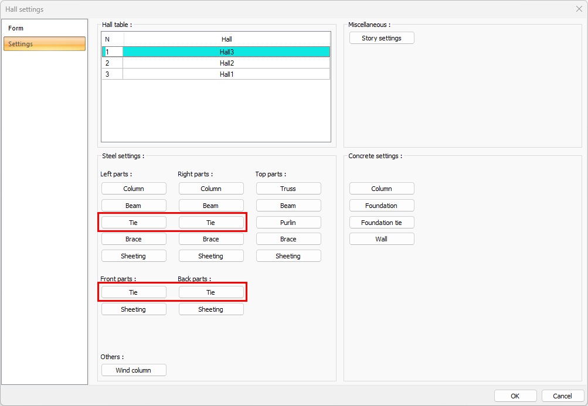Open Foundation tie settings
This screenshot has width=588, height=406.
coord(382,223)
